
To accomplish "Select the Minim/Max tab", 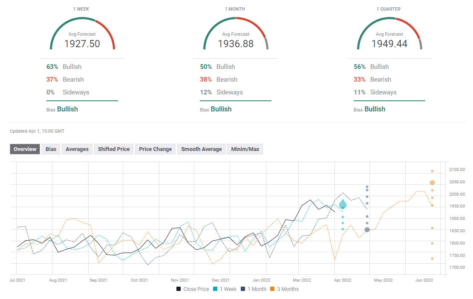I will [x=245, y=149].
